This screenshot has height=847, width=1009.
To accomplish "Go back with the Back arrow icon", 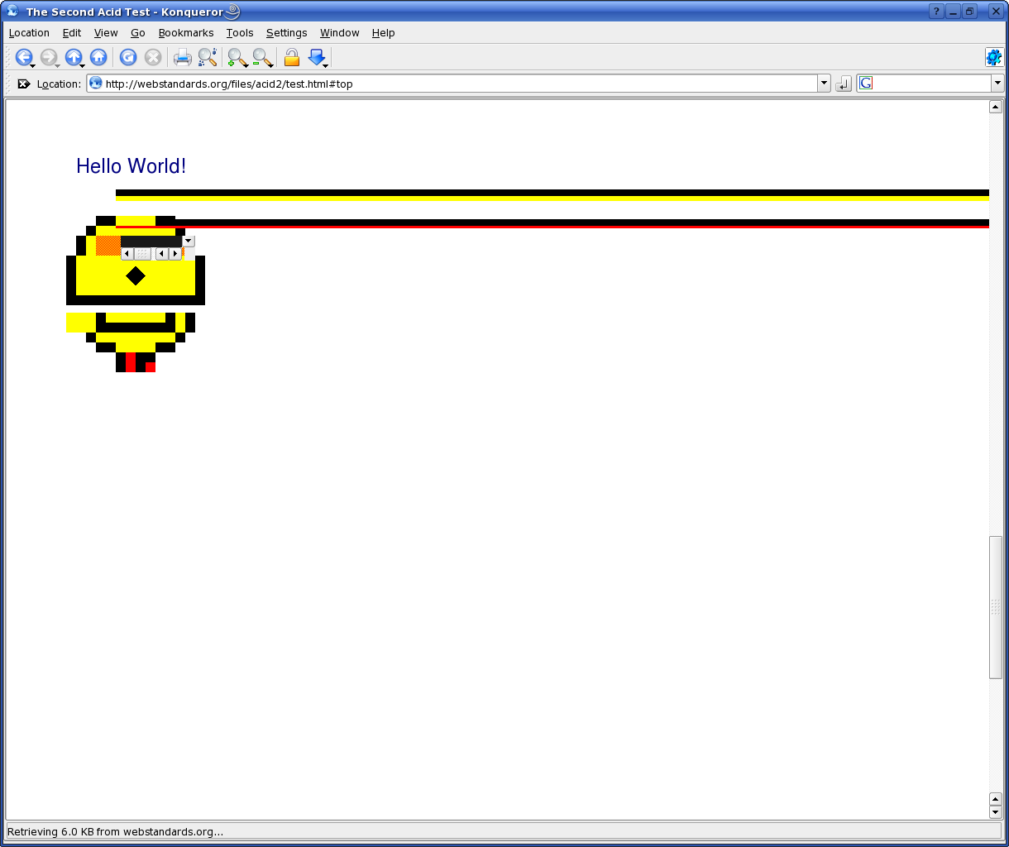I will [23, 57].
